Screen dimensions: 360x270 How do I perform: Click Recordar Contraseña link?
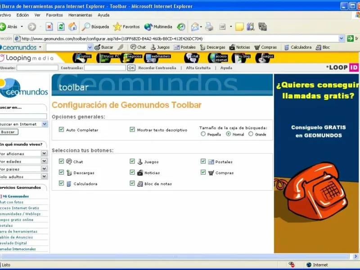pyautogui.click(x=157, y=68)
